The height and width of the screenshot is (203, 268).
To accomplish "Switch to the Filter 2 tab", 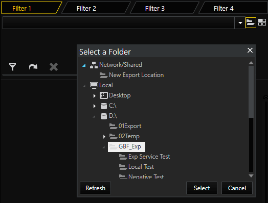I will coord(86,8).
